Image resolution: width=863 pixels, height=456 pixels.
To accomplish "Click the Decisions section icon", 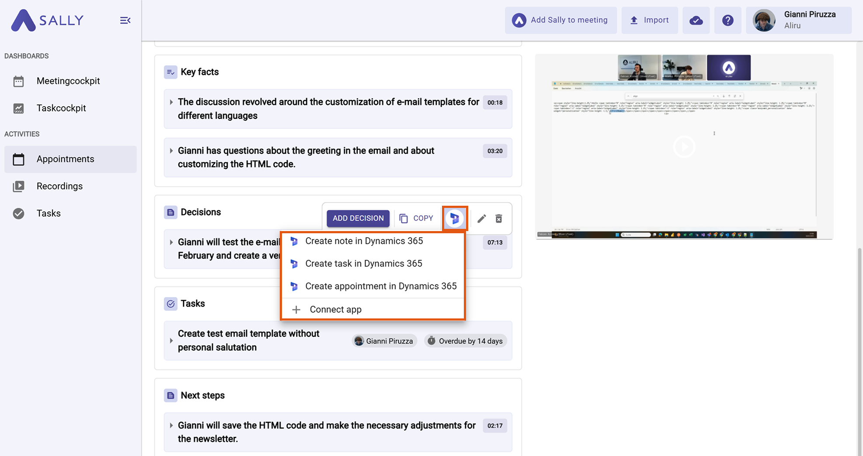I will click(x=171, y=212).
